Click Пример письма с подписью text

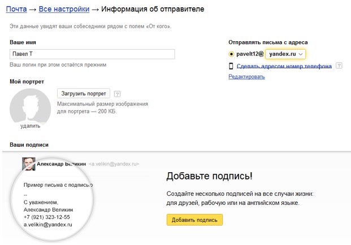[x=58, y=185]
